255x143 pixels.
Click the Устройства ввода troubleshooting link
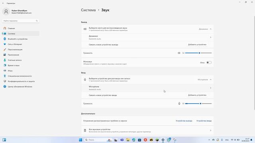(x=204, y=121)
